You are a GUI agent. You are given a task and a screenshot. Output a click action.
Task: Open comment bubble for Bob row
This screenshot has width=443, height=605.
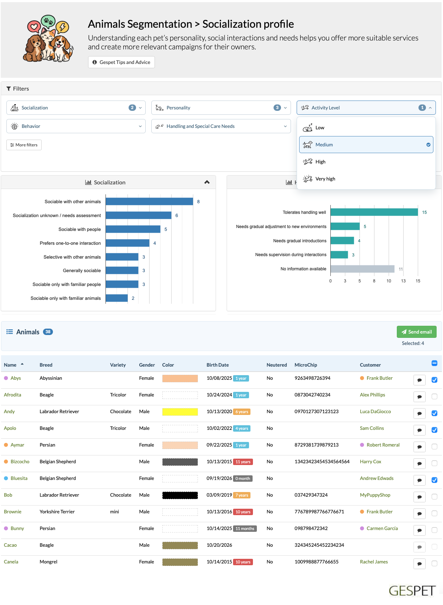pos(420,497)
